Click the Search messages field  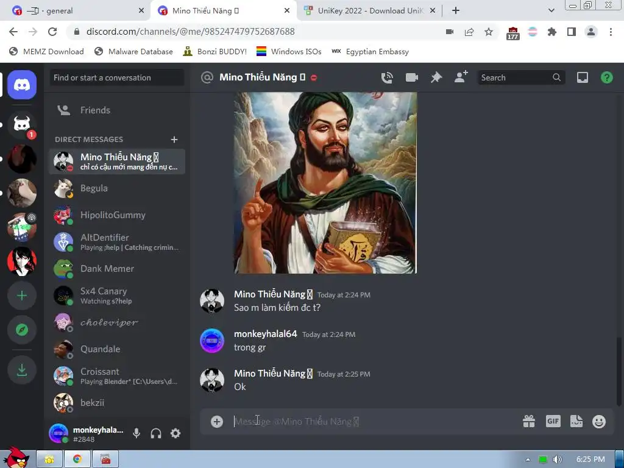pyautogui.click(x=521, y=77)
